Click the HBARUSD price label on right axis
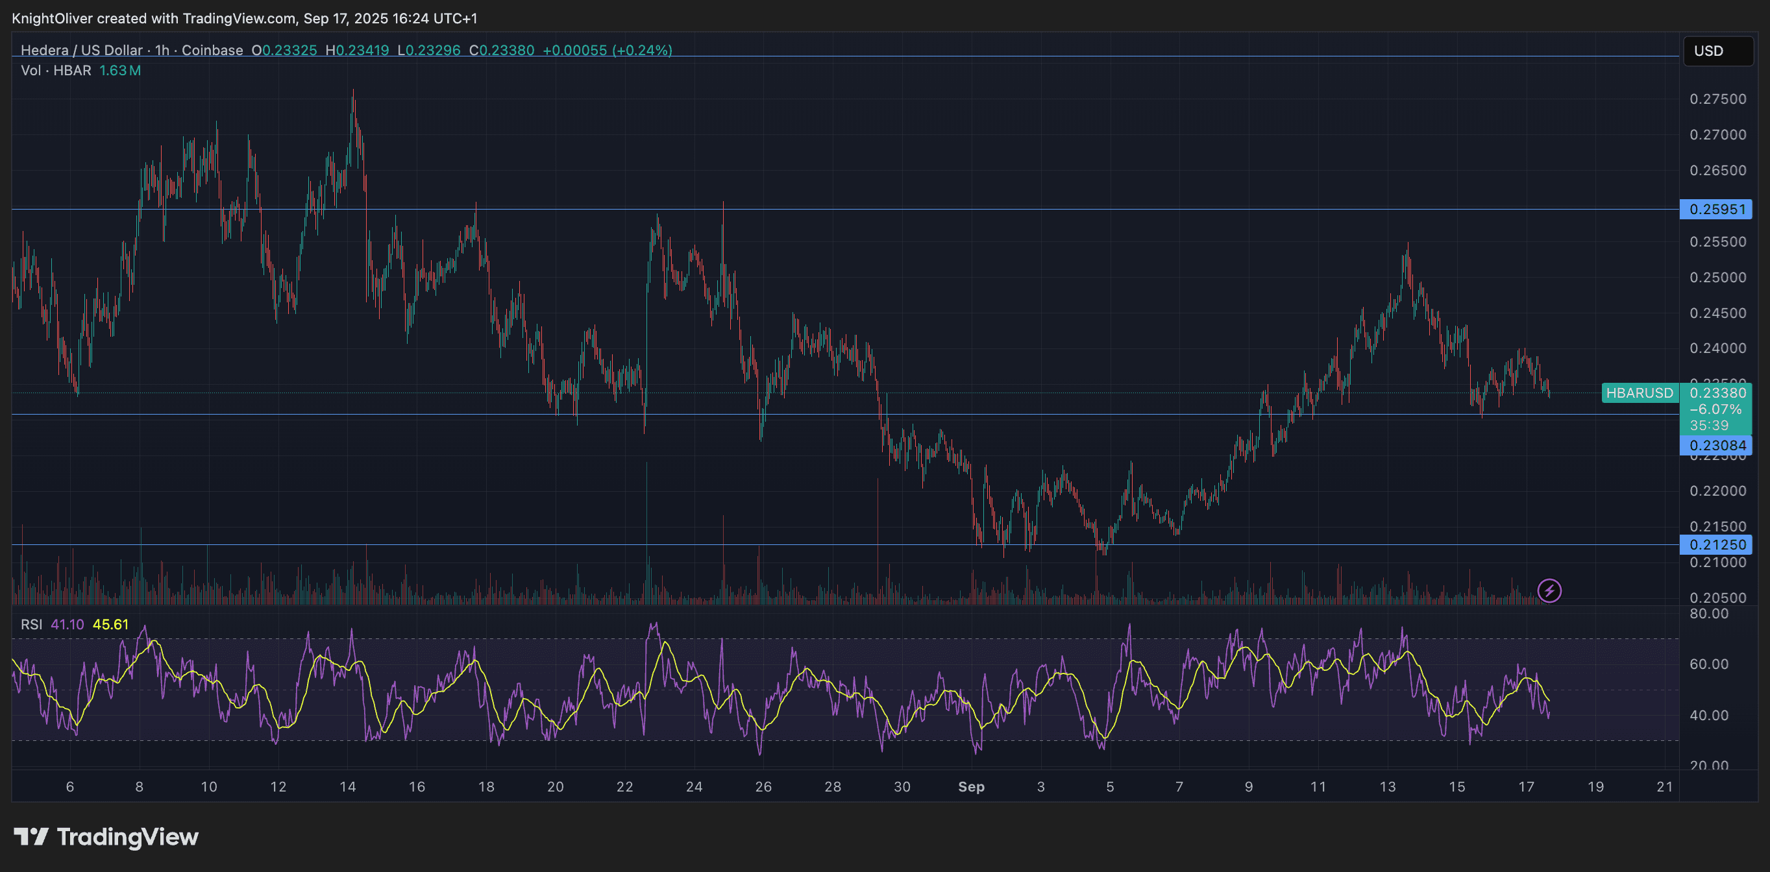This screenshot has width=1770, height=872. coord(1641,394)
